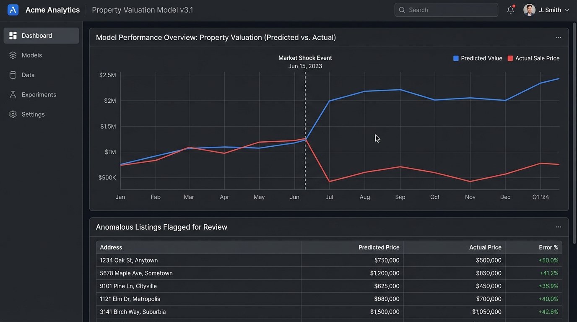
Task: Open notifications via the bell icon
Action: pos(510,10)
